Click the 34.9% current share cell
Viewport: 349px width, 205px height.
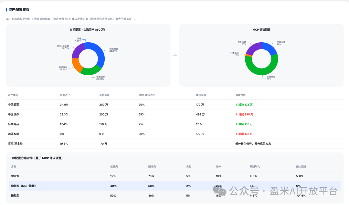64,105
